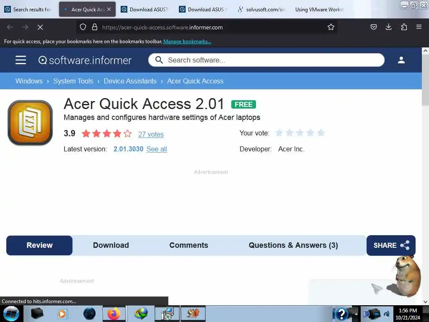Image resolution: width=429 pixels, height=322 pixels.
Task: Switch to the Download ASUST tab
Action: (x=145, y=9)
